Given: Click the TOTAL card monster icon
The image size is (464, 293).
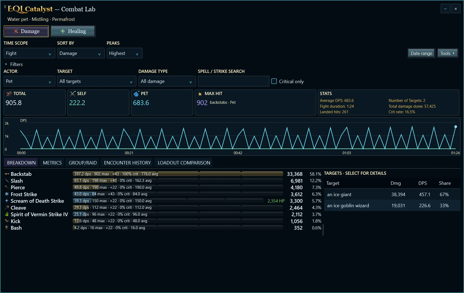Looking at the screenshot, I should click(9, 94).
